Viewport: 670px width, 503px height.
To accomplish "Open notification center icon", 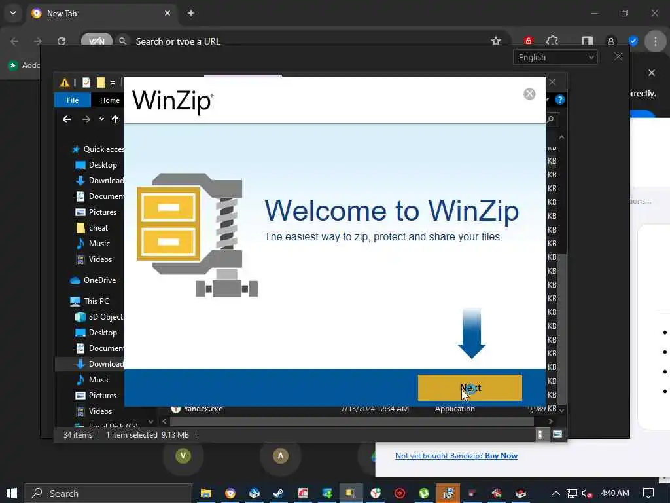I will pyautogui.click(x=648, y=493).
